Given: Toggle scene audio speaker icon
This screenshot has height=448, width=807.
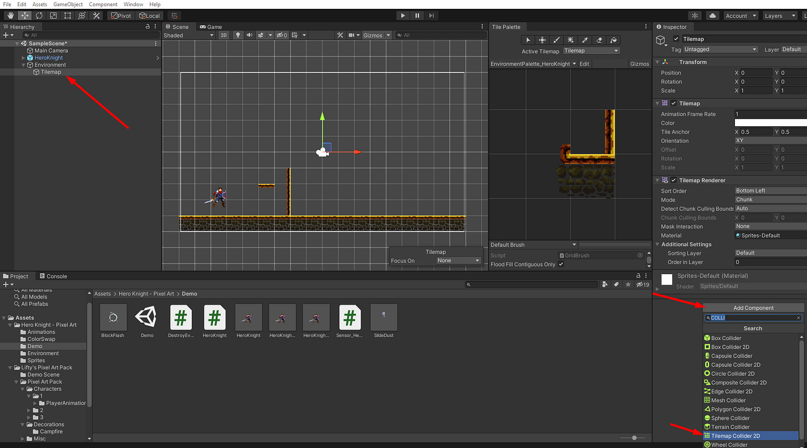Looking at the screenshot, I should (249, 35).
